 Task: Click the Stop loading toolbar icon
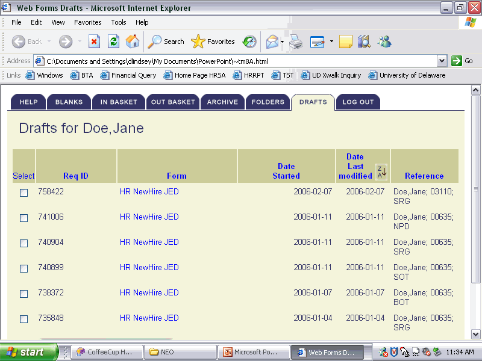pyautogui.click(x=94, y=42)
